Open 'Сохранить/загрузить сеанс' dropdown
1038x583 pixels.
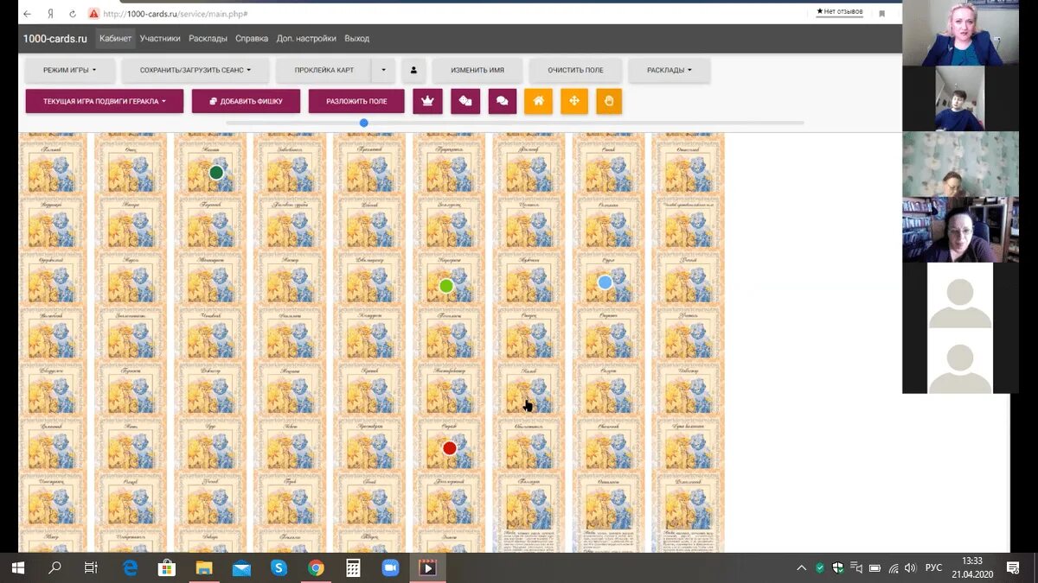(x=195, y=70)
